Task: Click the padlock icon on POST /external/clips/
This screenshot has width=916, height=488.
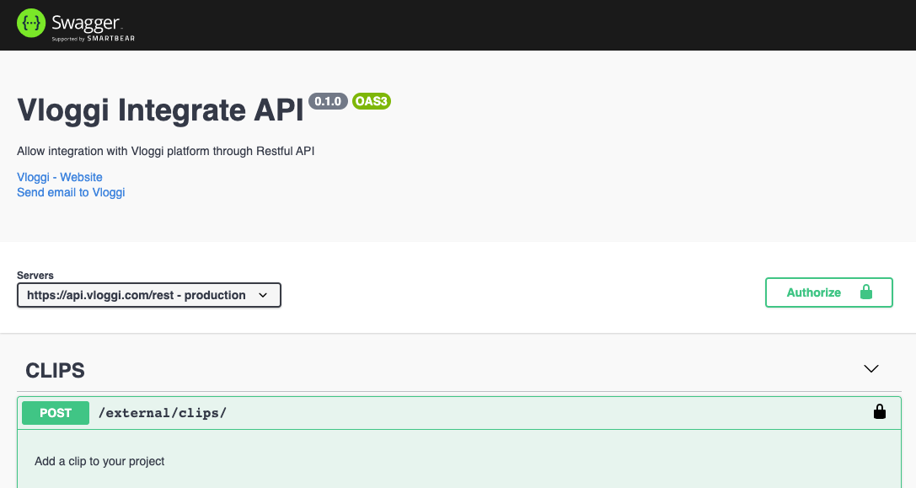Action: 879,411
